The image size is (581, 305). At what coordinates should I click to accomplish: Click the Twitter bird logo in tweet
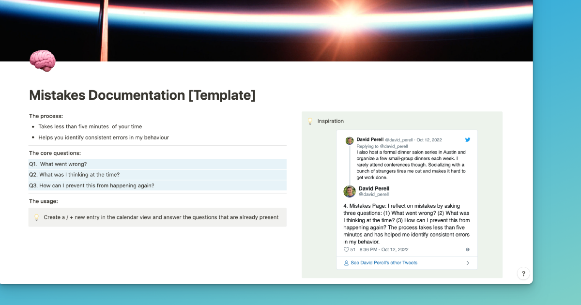(x=468, y=140)
